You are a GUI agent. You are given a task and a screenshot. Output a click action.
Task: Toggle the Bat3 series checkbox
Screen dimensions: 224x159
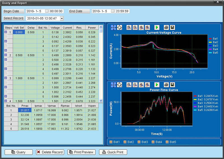[x=139, y=142]
